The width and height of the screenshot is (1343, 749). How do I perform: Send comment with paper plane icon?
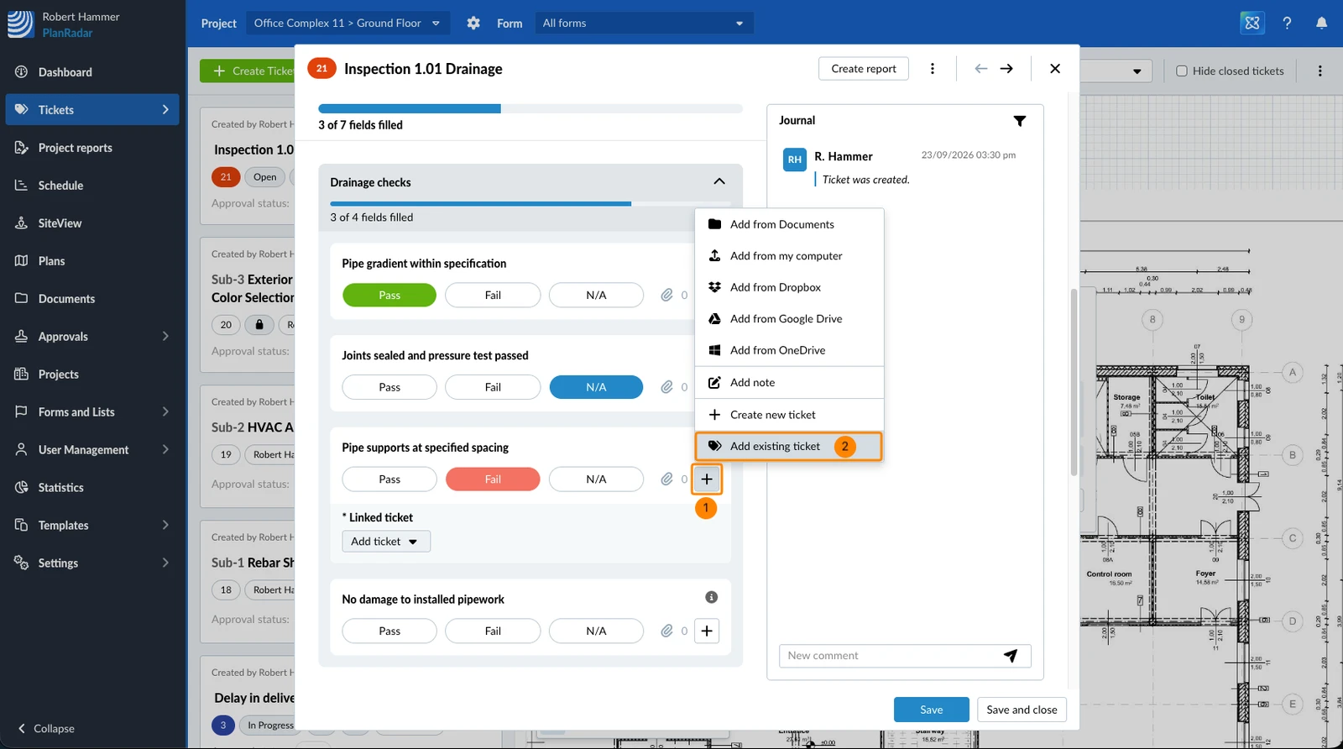(x=1011, y=656)
